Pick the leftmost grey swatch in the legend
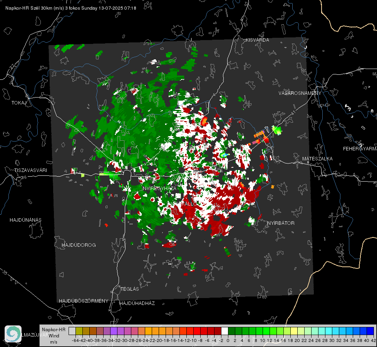 point(72,331)
